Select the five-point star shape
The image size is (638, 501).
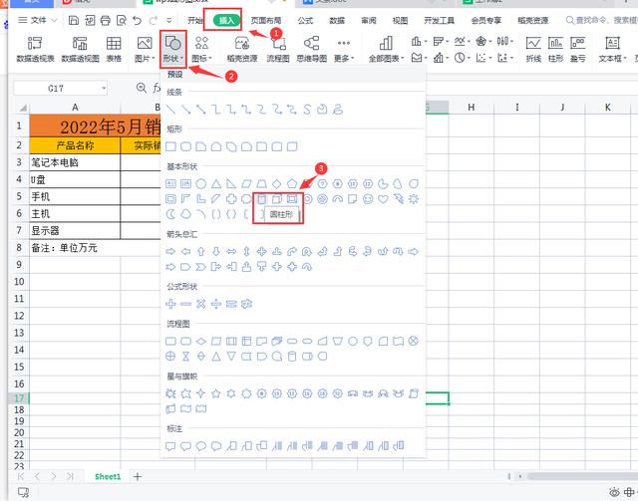216,393
